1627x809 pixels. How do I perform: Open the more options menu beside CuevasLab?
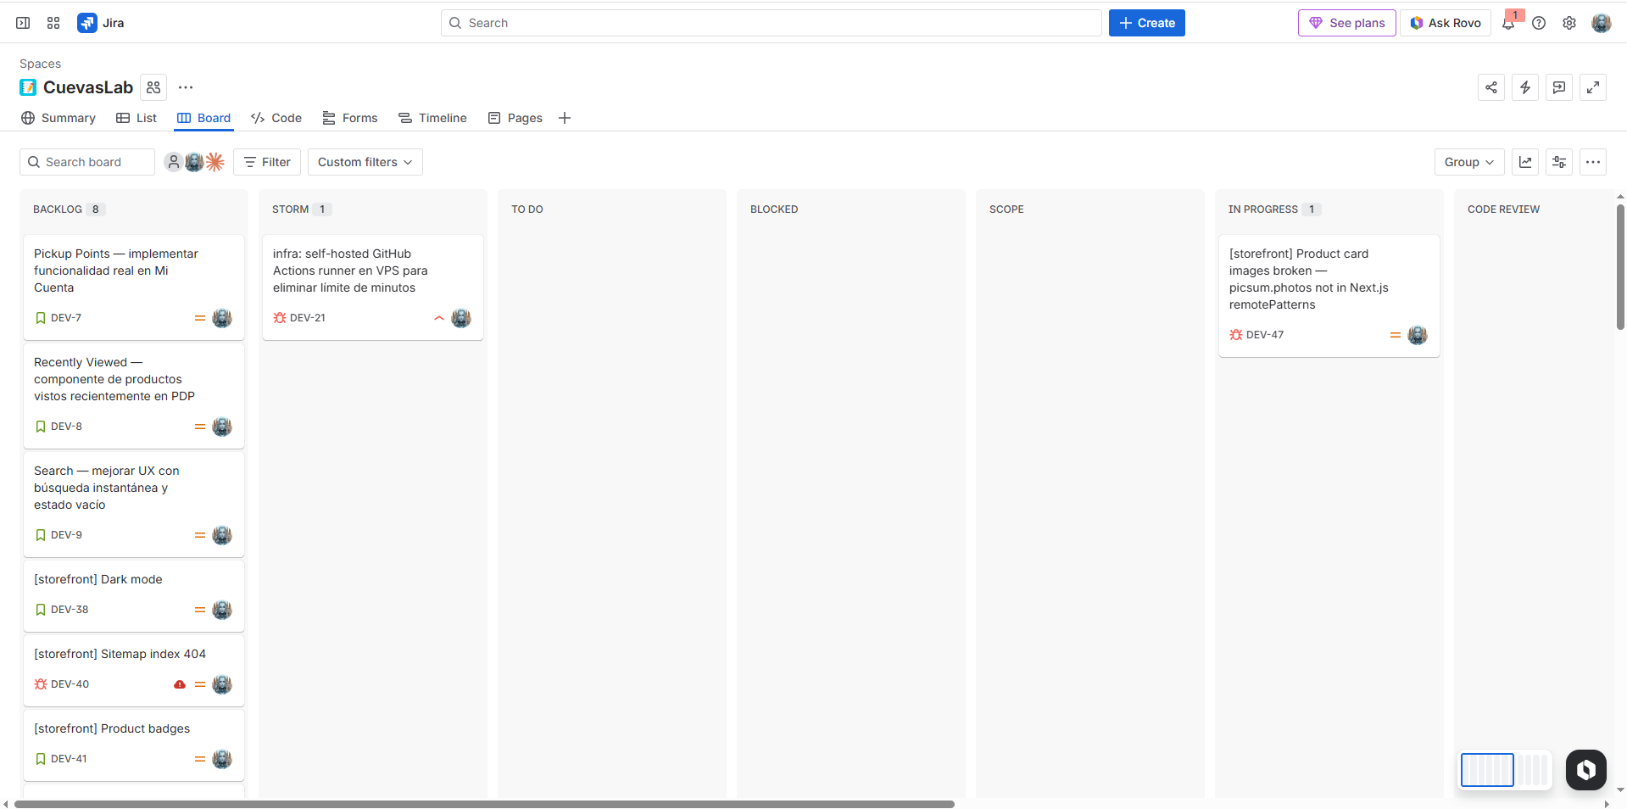(186, 87)
